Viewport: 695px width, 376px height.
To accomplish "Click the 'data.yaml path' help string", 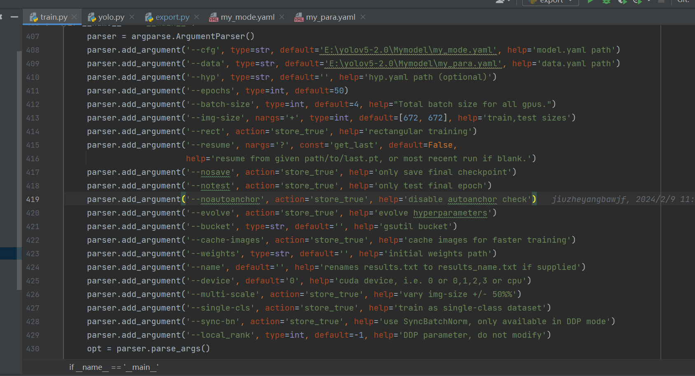I will 576,63.
